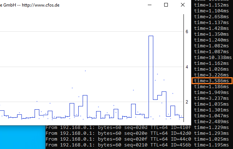Select the time=1.082ms console line

click(x=211, y=46)
